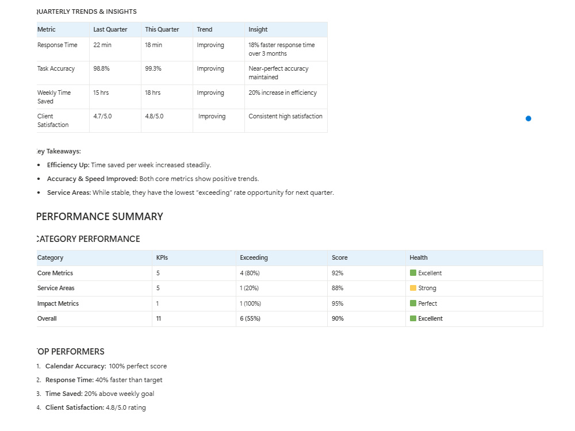Viewport: 575px width, 431px height.
Task: Click the 'CATEGORY PERFORMANCE' subheading
Action: pos(89,239)
